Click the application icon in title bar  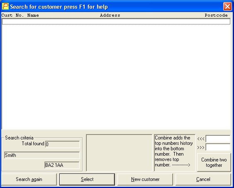pyautogui.click(x=5, y=6)
